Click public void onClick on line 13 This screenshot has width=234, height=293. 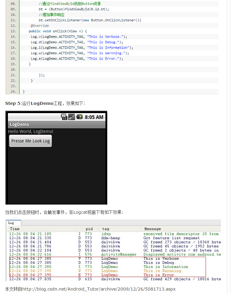58,31
